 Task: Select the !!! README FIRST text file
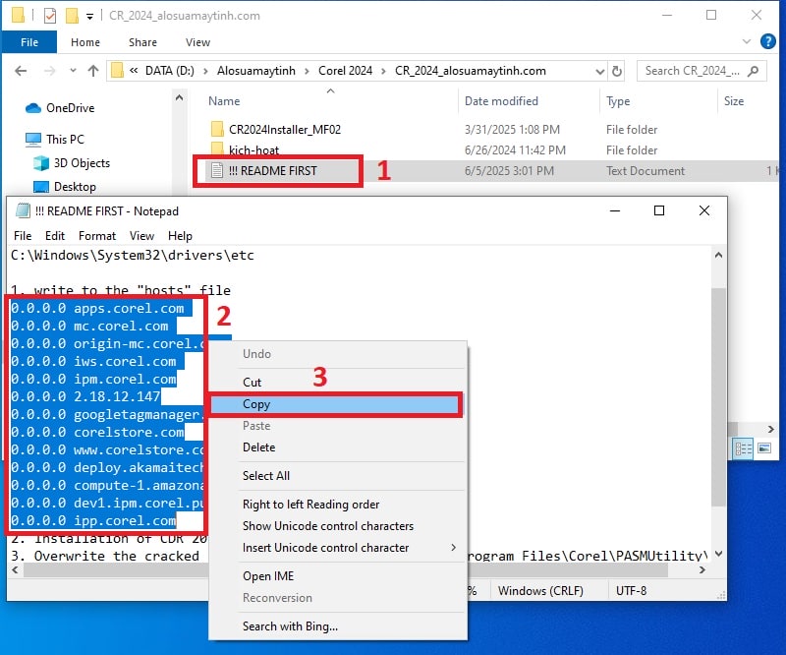(273, 171)
